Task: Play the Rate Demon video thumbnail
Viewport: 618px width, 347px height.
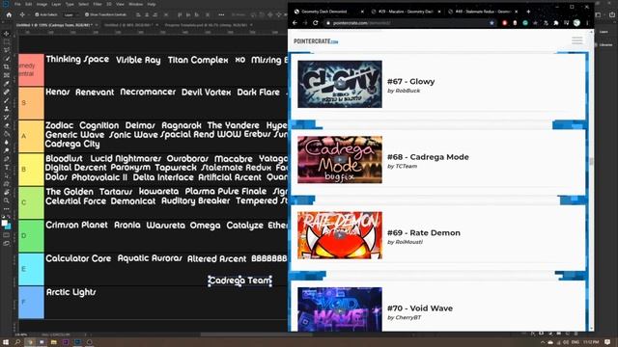Action: pos(340,235)
